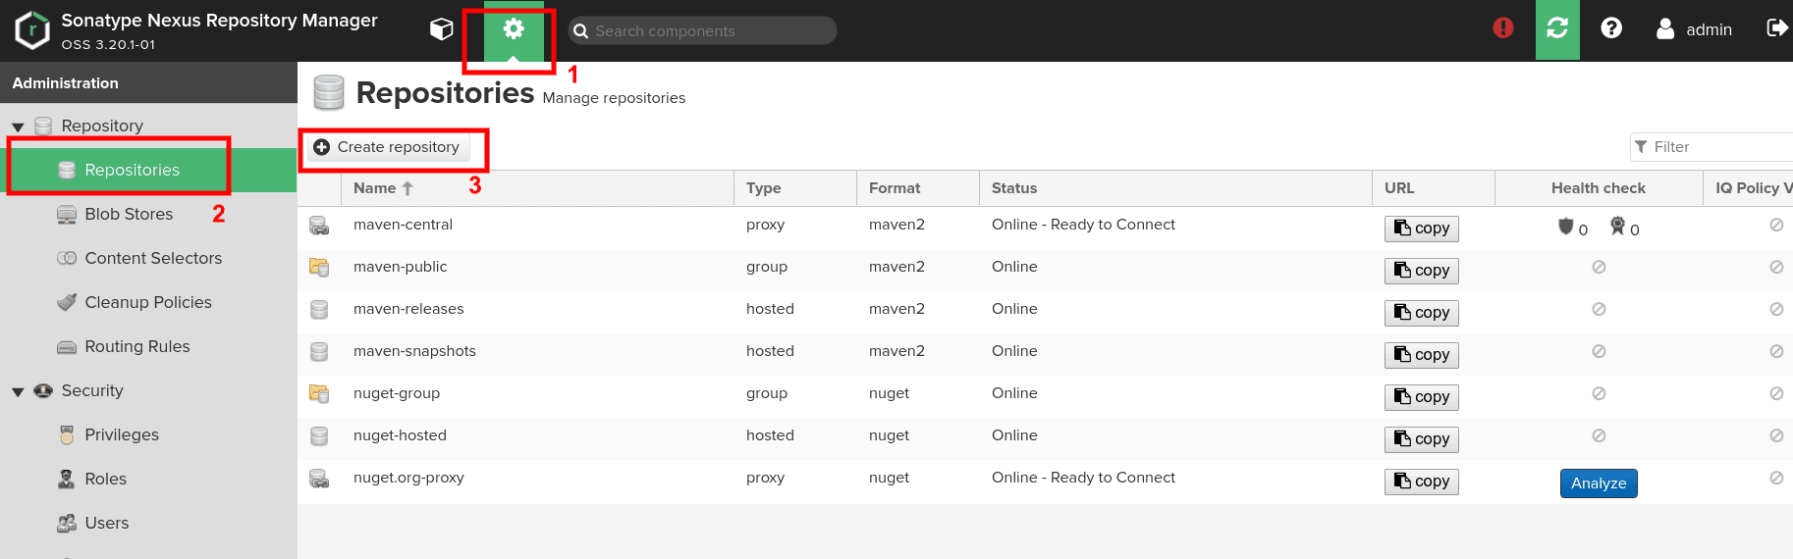Click Analyze for nuget.org-proxy
Image resolution: width=1793 pixels, height=559 pixels.
tap(1599, 483)
